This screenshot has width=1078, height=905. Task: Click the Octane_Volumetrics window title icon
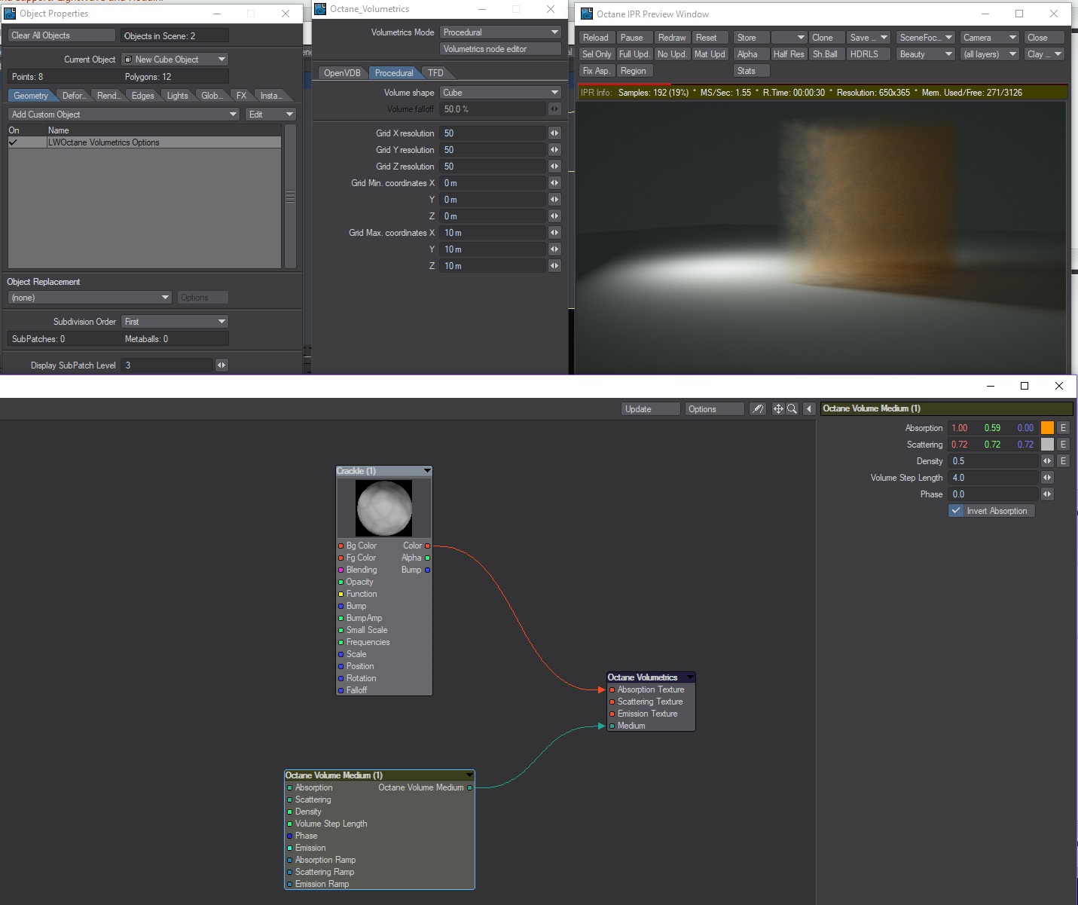pyautogui.click(x=320, y=9)
